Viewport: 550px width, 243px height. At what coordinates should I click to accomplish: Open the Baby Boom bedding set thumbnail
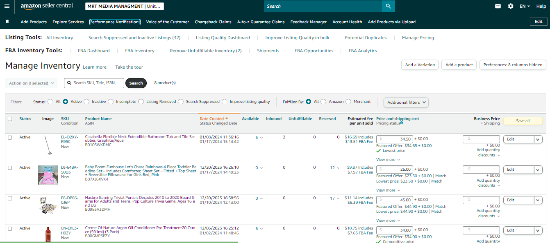(x=48, y=175)
